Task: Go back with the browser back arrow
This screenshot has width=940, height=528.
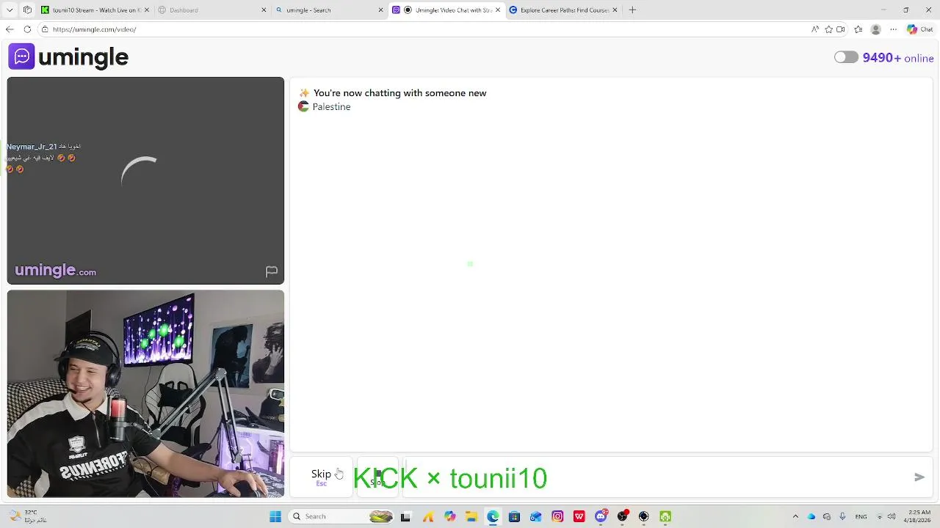Action: (x=10, y=29)
